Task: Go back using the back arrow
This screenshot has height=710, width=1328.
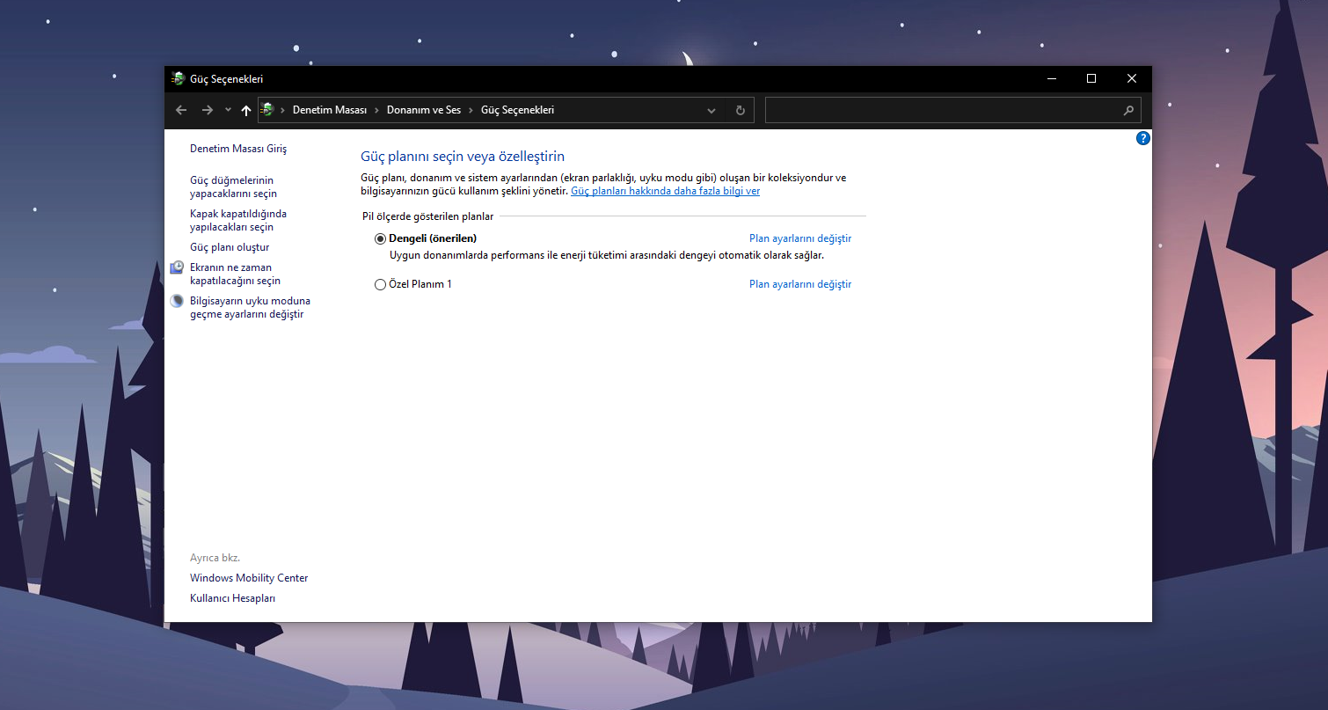Action: 181,110
